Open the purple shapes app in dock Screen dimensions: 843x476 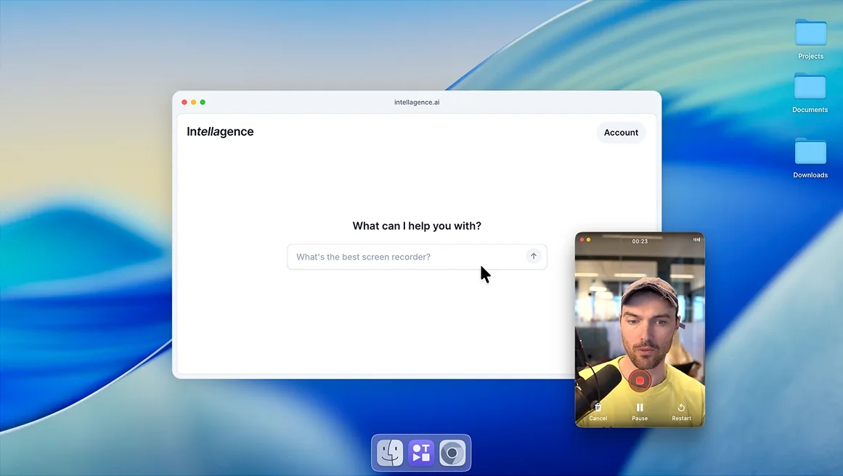point(421,453)
